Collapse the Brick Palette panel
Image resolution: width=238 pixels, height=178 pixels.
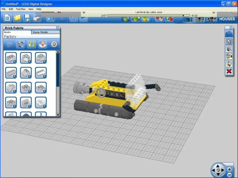coord(57,28)
